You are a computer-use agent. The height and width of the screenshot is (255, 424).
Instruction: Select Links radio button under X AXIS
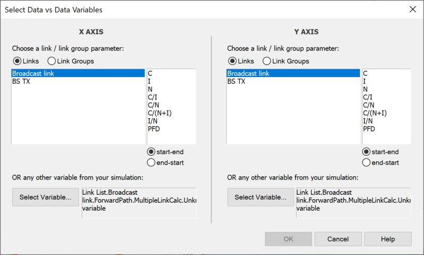(17, 61)
